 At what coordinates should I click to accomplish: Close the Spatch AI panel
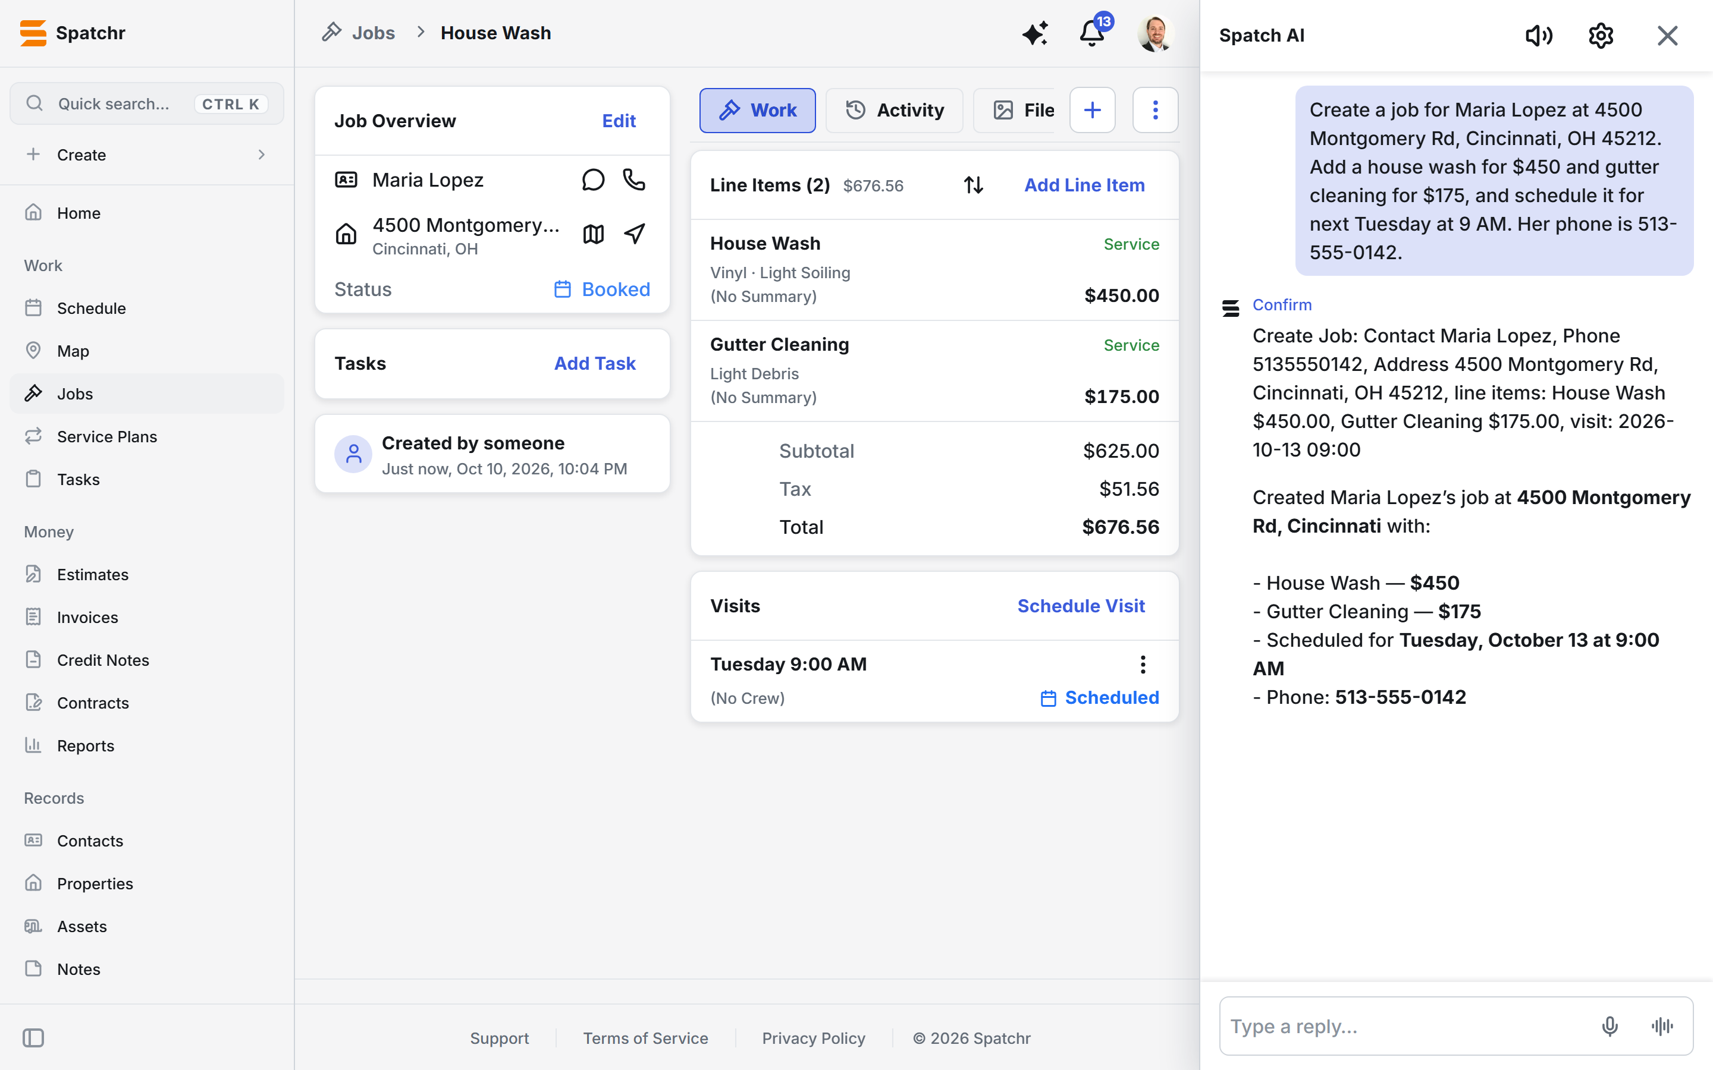1667,36
